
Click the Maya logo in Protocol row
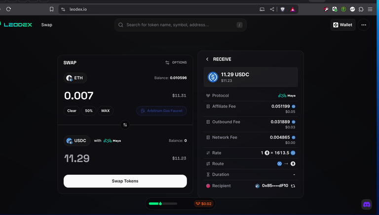tap(287, 95)
